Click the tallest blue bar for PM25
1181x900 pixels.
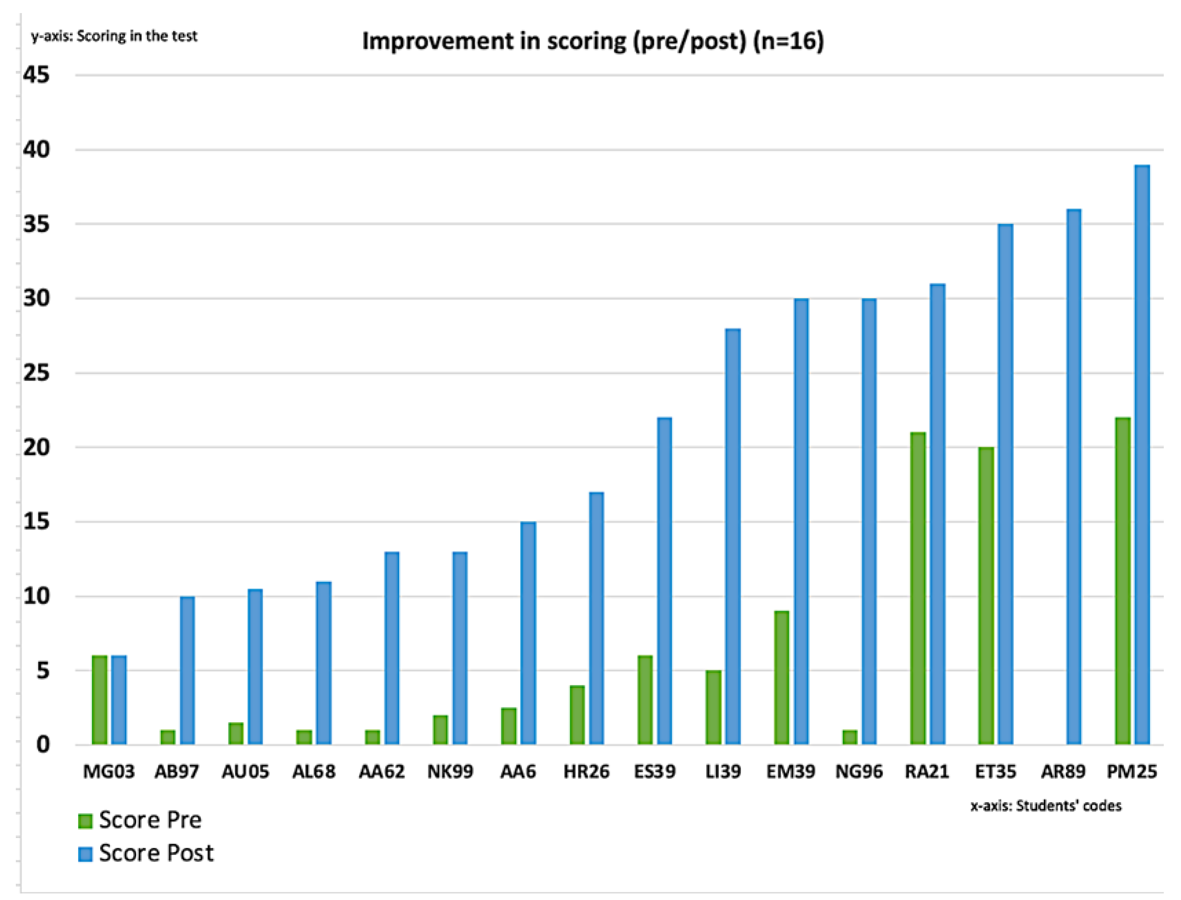[1142, 455]
